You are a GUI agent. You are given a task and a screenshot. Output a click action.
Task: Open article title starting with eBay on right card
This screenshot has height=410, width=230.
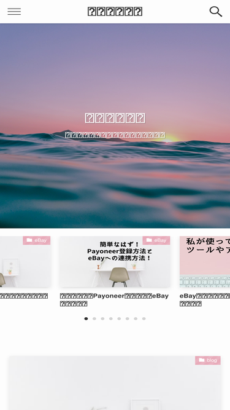(205, 299)
